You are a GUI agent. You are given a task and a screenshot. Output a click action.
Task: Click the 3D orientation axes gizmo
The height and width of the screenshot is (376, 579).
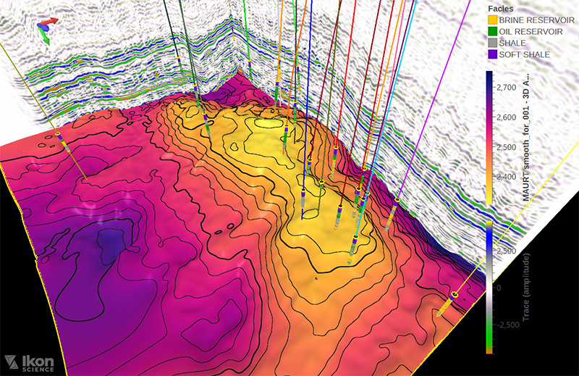[x=42, y=31]
